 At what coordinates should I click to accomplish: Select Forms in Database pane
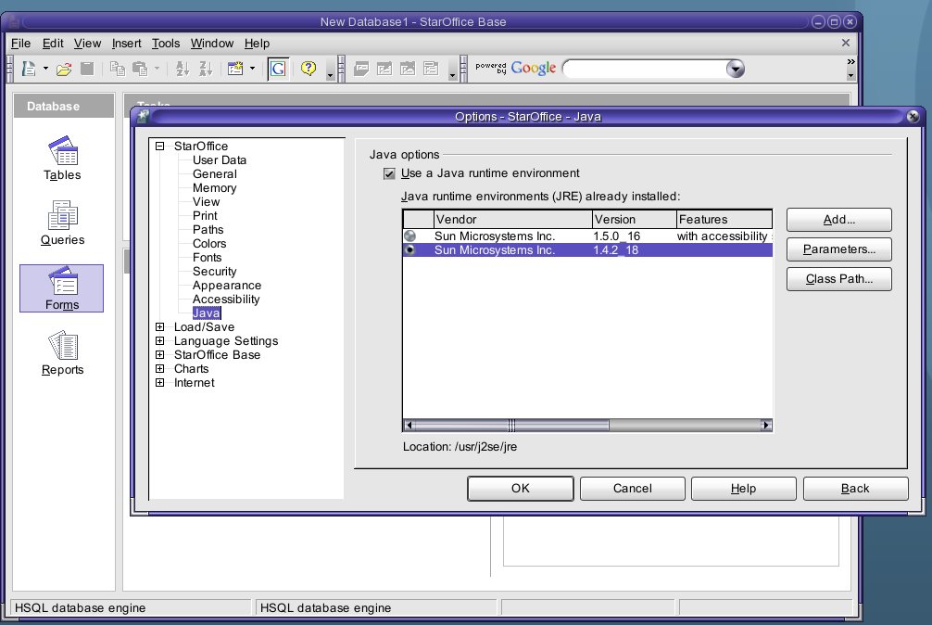click(62, 288)
